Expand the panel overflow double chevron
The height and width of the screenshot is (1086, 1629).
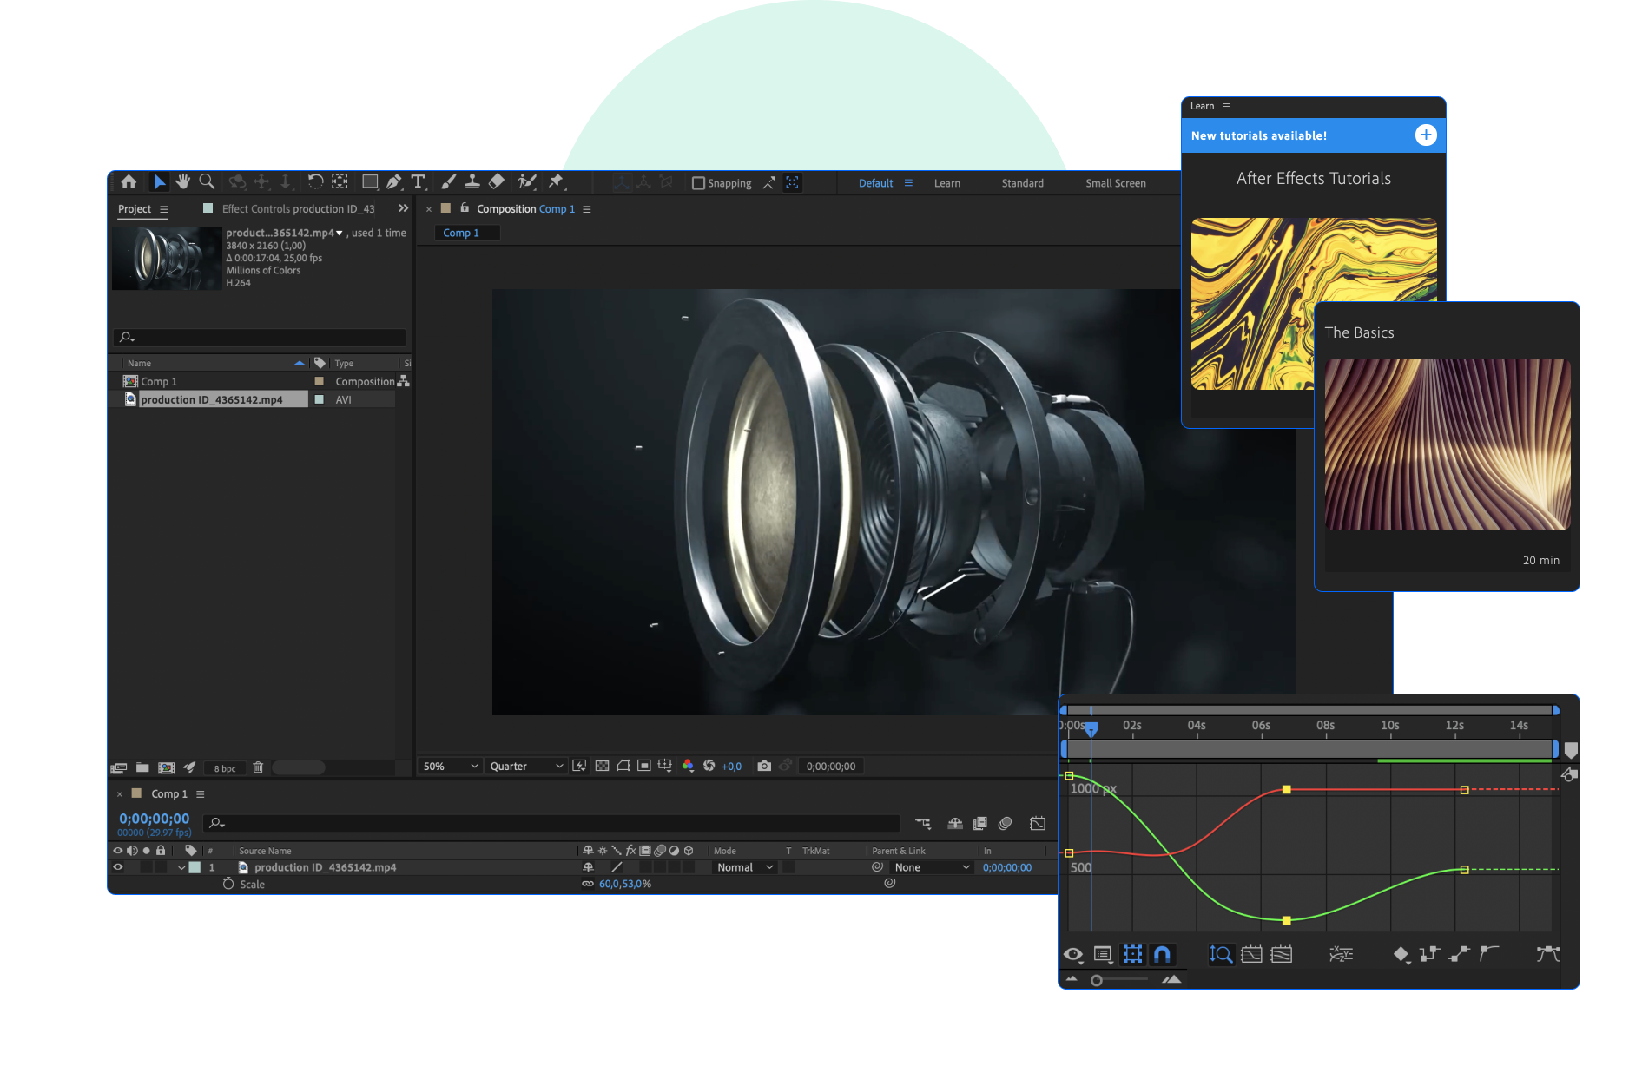click(403, 208)
